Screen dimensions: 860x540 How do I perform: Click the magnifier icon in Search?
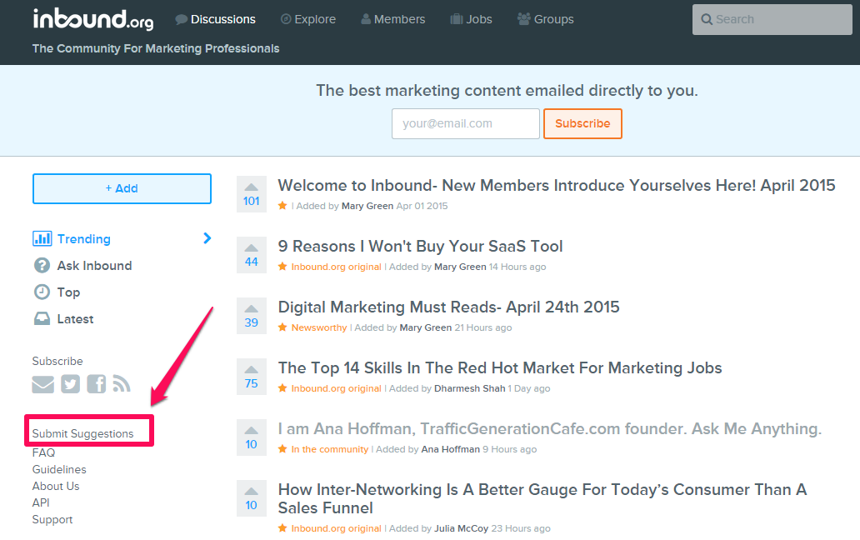(x=707, y=20)
